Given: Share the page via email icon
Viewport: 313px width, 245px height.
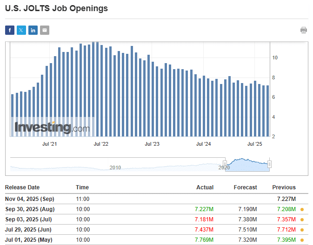Looking at the screenshot, I should 45,30.
